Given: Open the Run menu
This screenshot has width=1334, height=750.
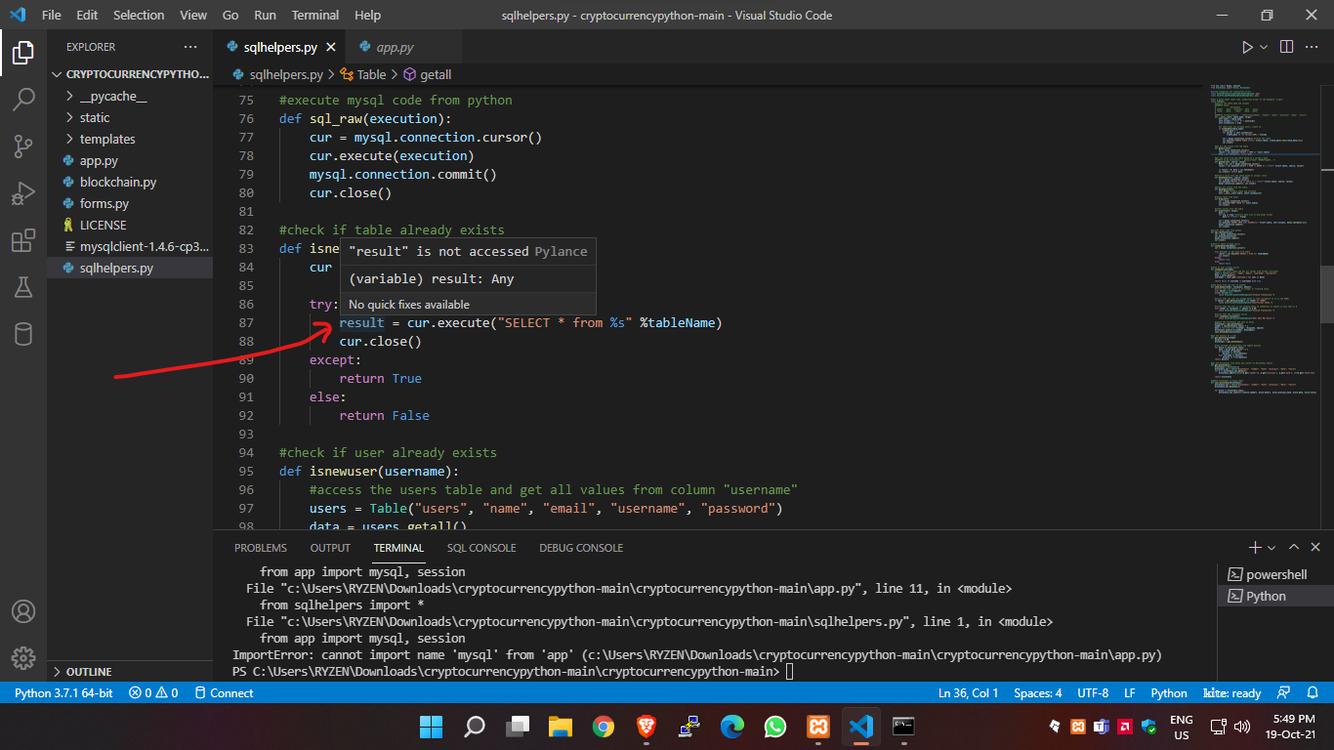Looking at the screenshot, I should point(264,15).
